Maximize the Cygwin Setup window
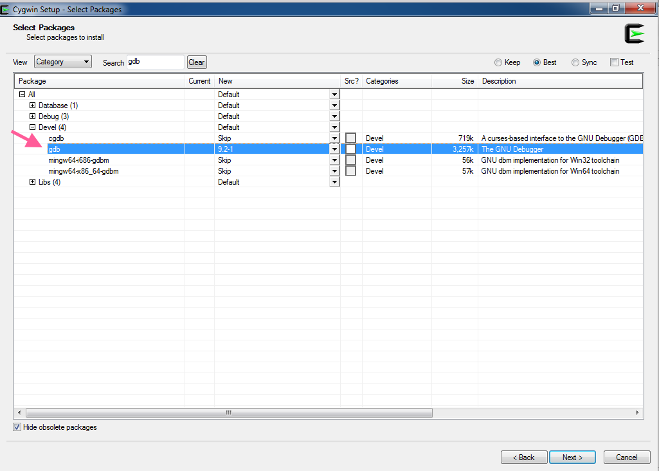Viewport: 659px width, 471px height. pos(616,8)
